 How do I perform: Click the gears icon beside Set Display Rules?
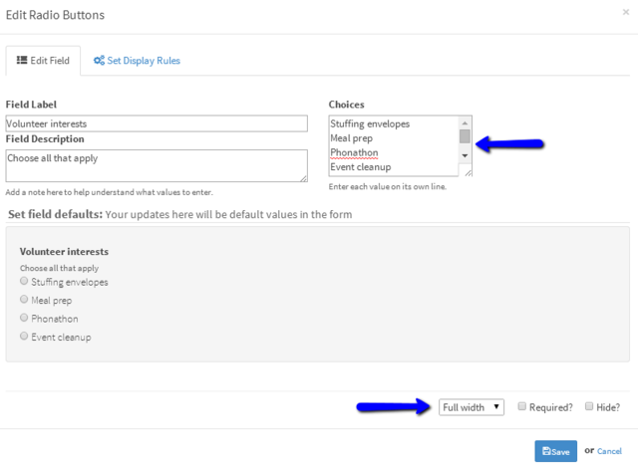99,60
